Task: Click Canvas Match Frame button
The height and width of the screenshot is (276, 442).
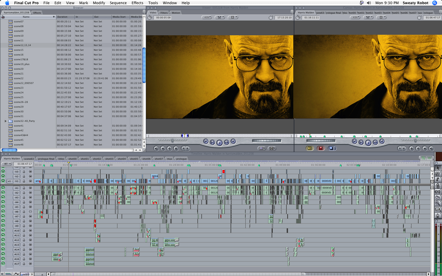Action: 431,148
